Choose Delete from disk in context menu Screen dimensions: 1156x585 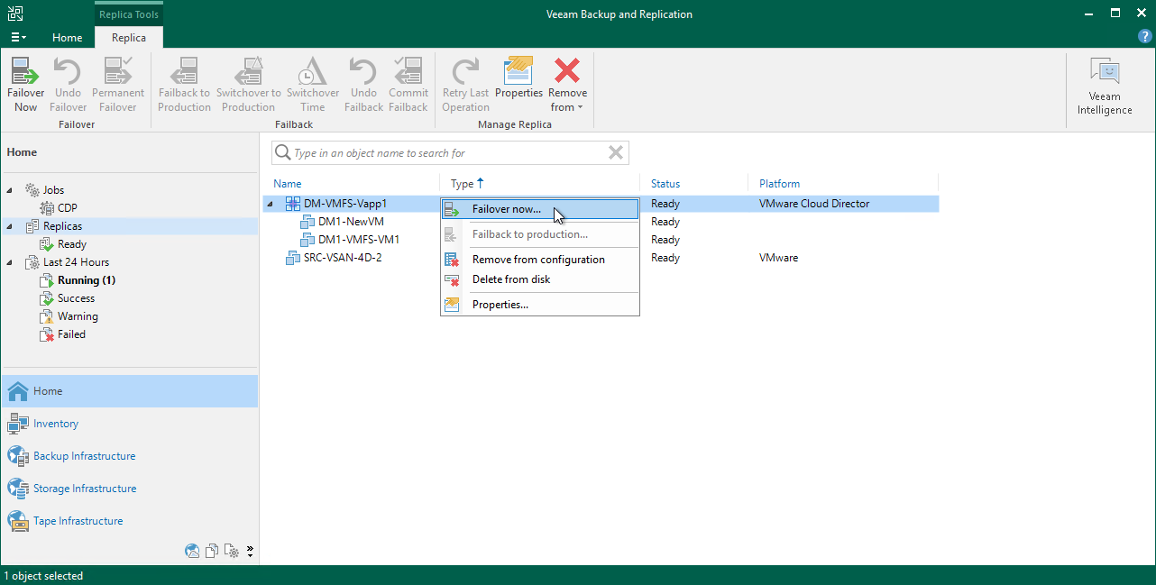click(x=510, y=279)
